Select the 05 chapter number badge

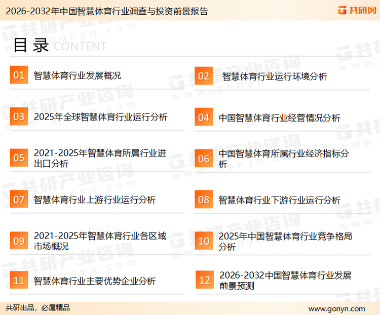pyautogui.click(x=19, y=158)
